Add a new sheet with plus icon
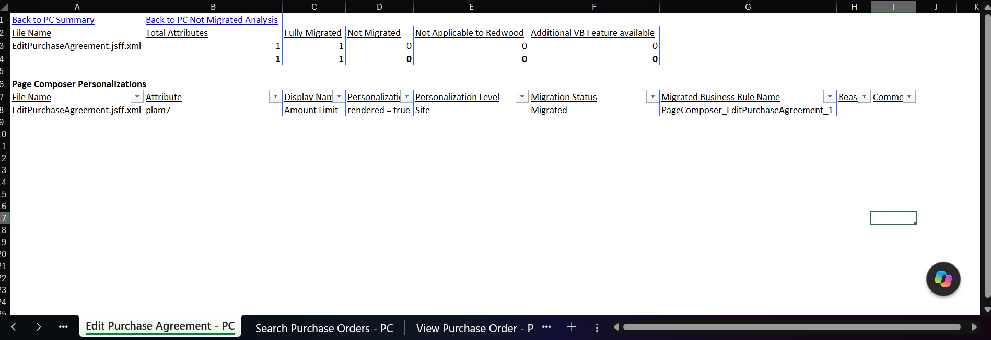Viewport: 991px width, 340px height. pyautogui.click(x=572, y=327)
